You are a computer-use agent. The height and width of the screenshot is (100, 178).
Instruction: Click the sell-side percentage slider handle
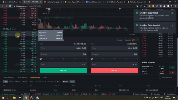coord(92,59)
